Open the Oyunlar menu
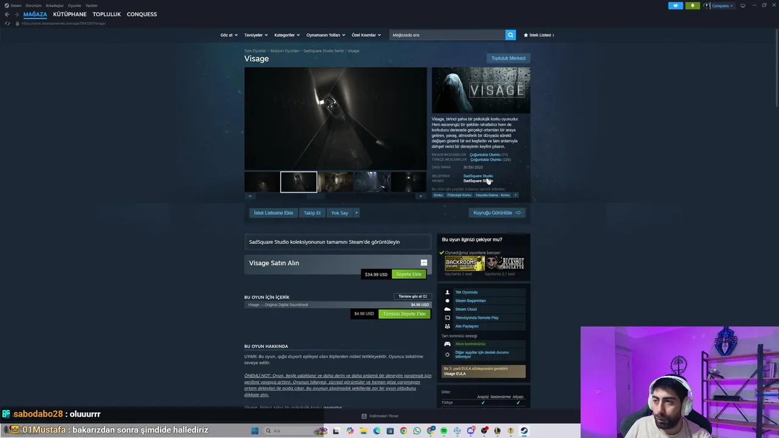This screenshot has width=779, height=438. pos(74,5)
